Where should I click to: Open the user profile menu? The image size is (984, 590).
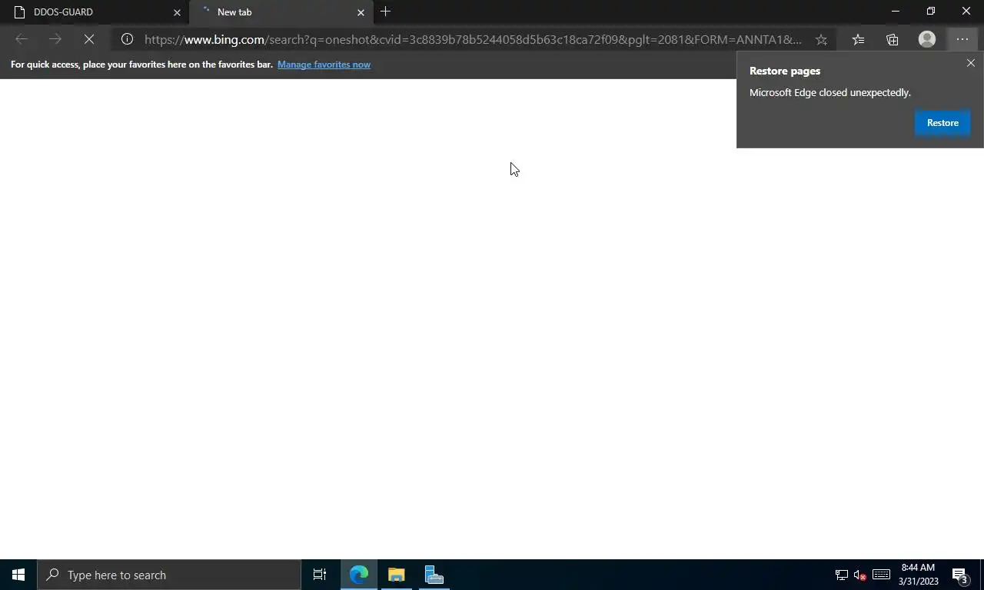927,39
